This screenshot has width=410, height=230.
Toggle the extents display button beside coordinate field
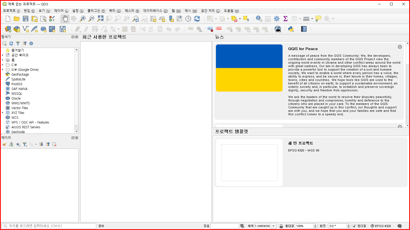(x=242, y=226)
